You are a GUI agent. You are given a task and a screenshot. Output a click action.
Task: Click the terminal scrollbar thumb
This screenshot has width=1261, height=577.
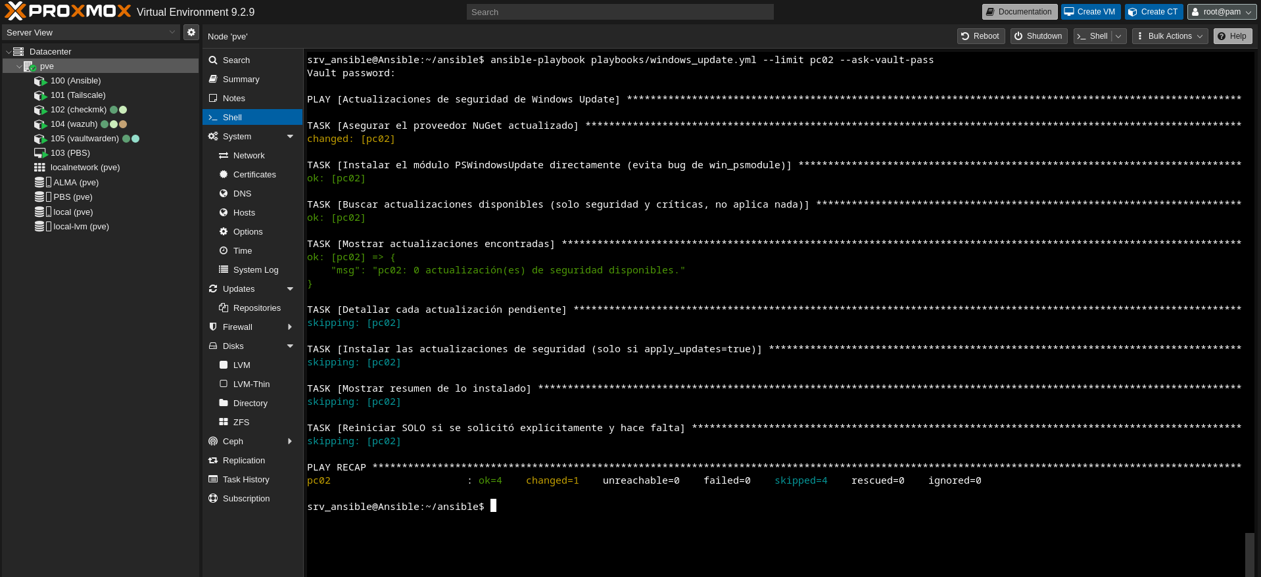[x=1249, y=555]
